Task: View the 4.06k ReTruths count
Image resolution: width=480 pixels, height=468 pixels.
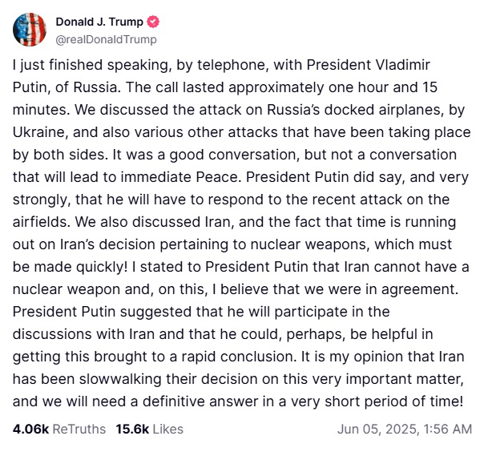Action: (30, 429)
